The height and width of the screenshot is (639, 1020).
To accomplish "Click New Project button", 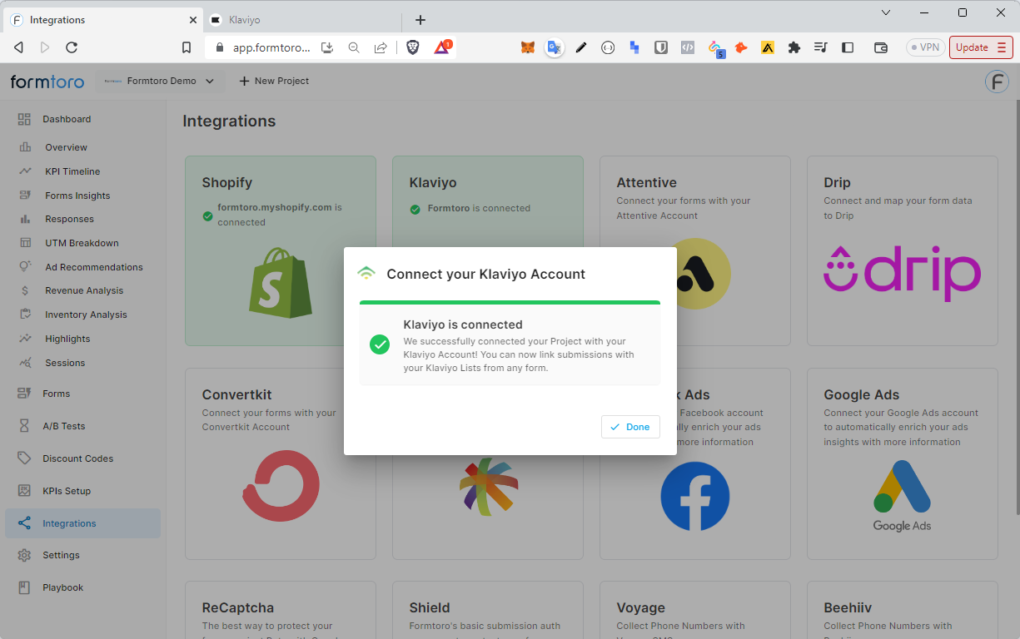I will (274, 81).
